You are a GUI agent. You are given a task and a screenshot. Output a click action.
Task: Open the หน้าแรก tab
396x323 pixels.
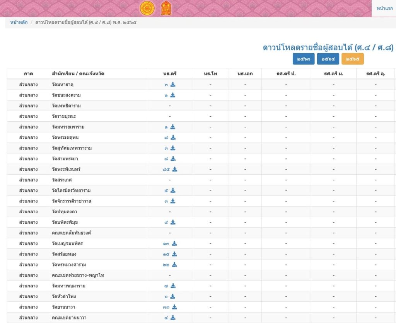coord(384,8)
